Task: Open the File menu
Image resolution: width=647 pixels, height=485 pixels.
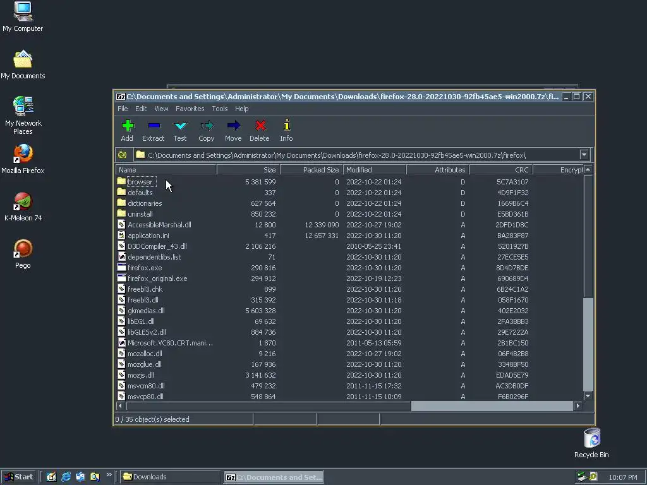Action: pyautogui.click(x=123, y=109)
